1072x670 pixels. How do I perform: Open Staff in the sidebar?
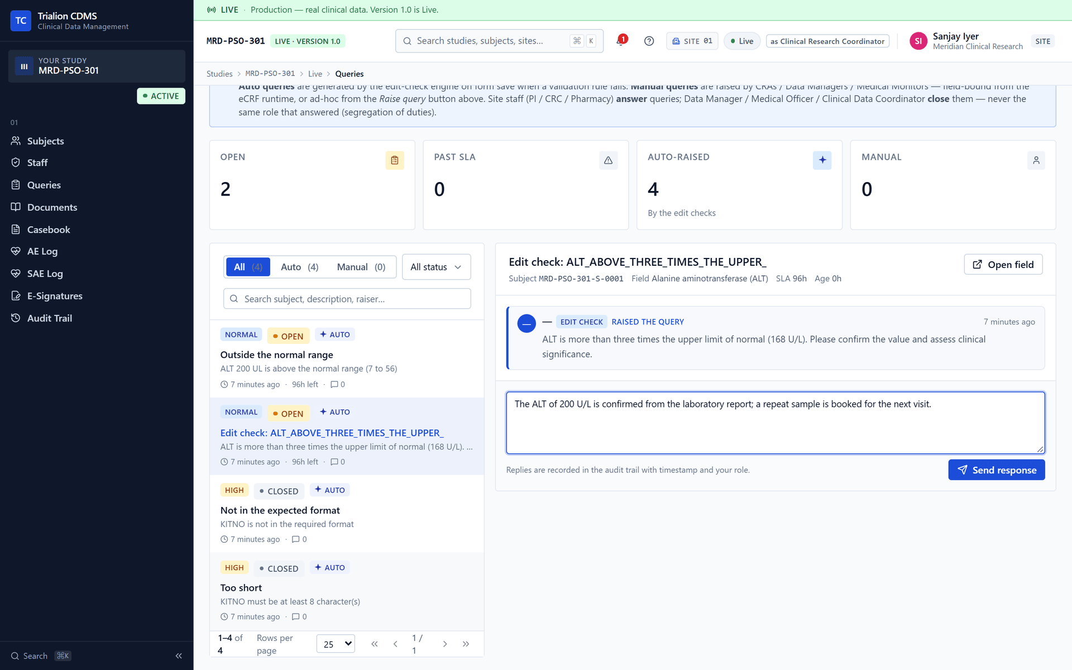pyautogui.click(x=97, y=162)
